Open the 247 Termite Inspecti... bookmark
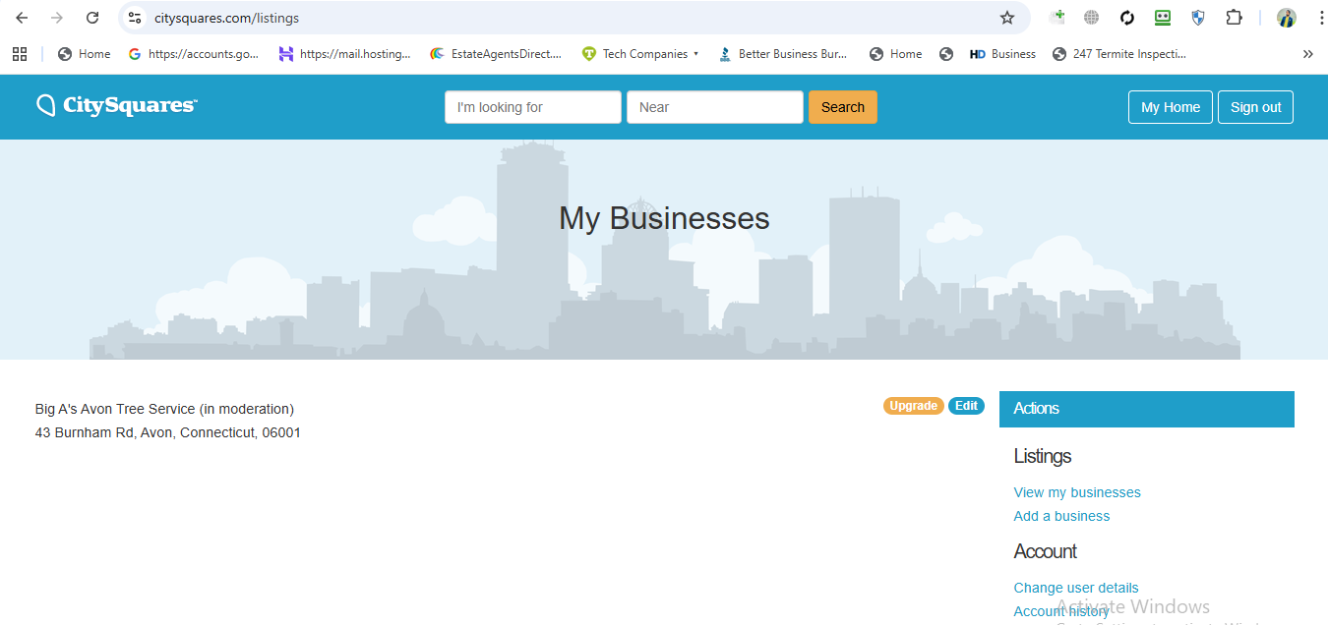 click(1119, 54)
